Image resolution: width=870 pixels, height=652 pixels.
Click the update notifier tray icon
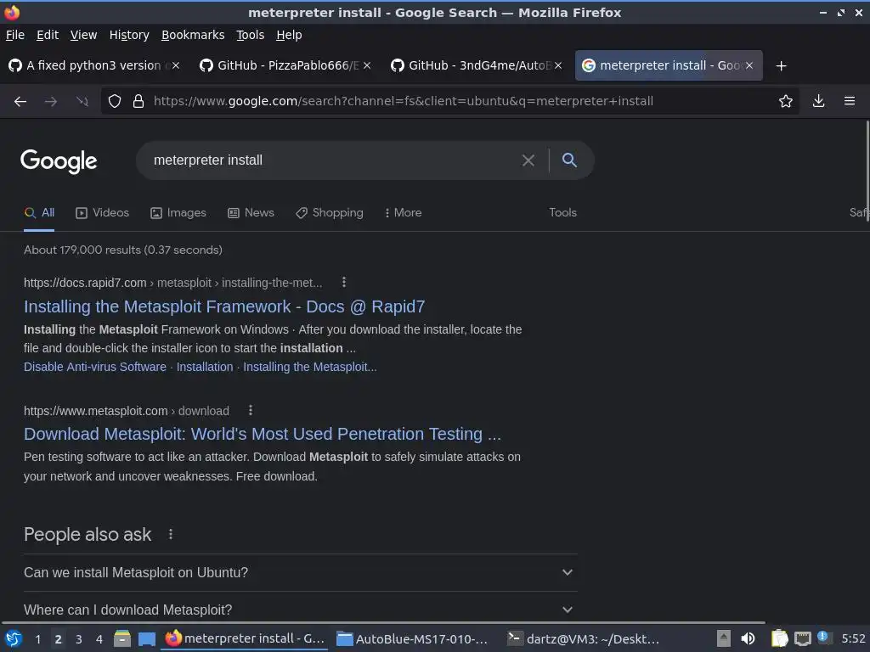[822, 638]
